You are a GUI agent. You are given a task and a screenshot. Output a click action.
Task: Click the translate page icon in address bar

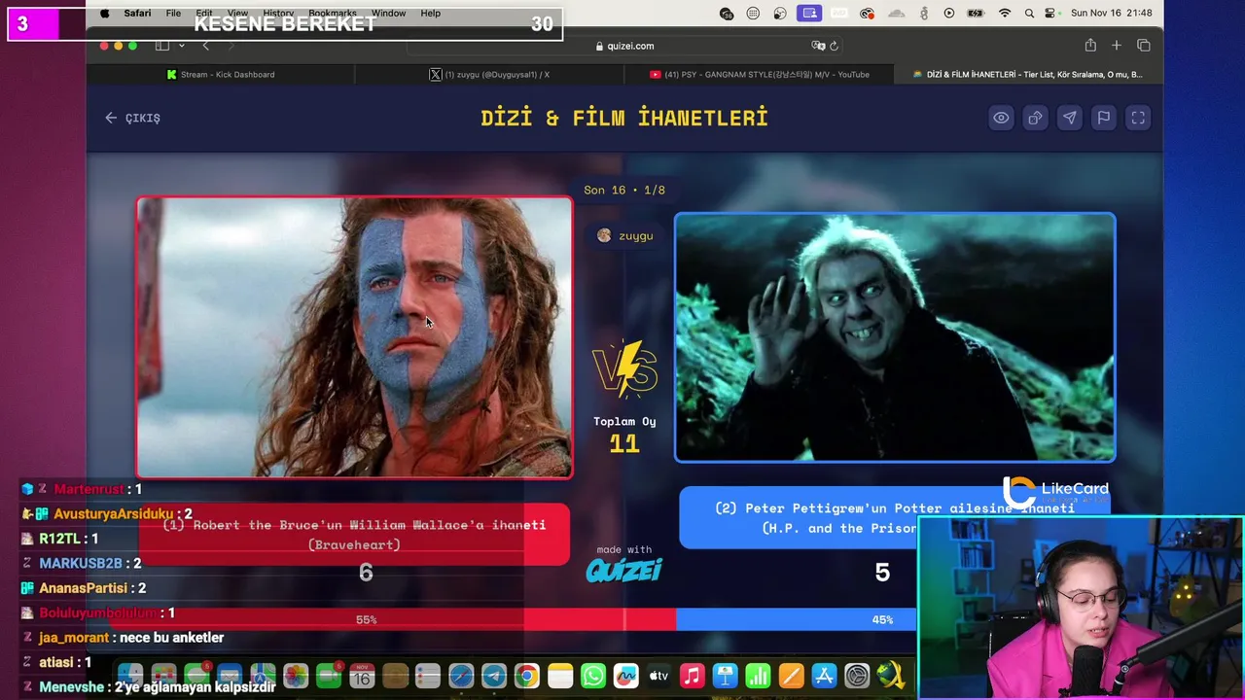[x=818, y=46]
